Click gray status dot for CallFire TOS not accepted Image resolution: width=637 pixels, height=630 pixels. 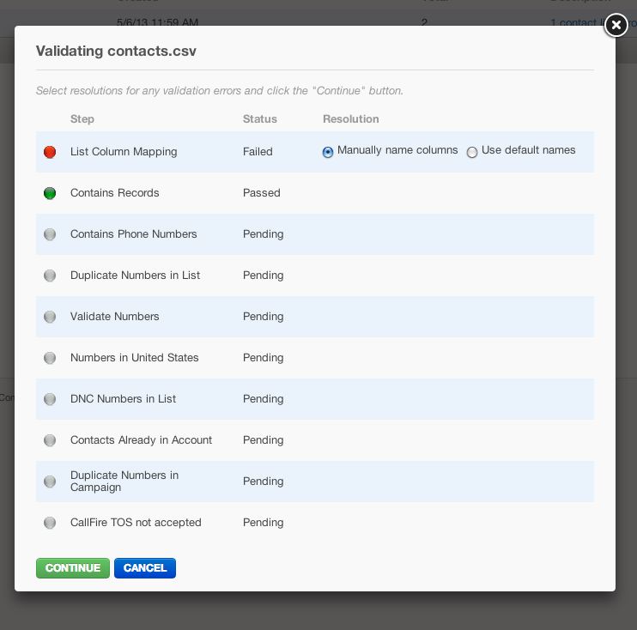[x=50, y=523]
